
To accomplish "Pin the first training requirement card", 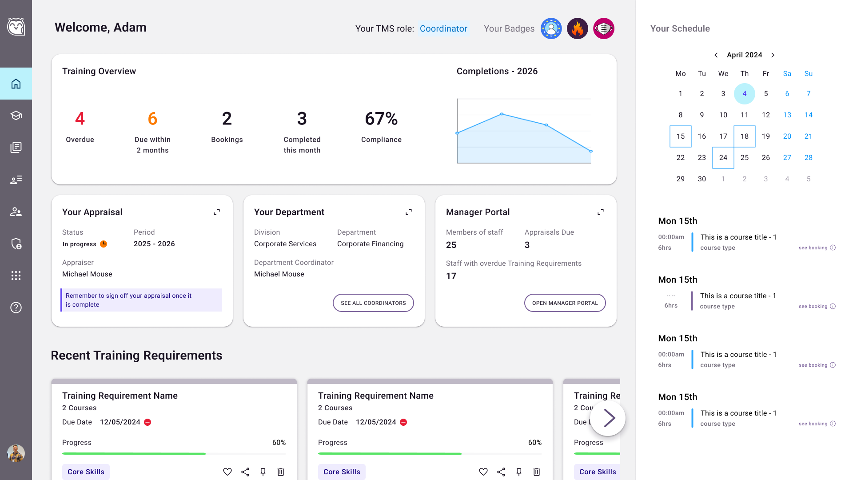I will [x=263, y=472].
